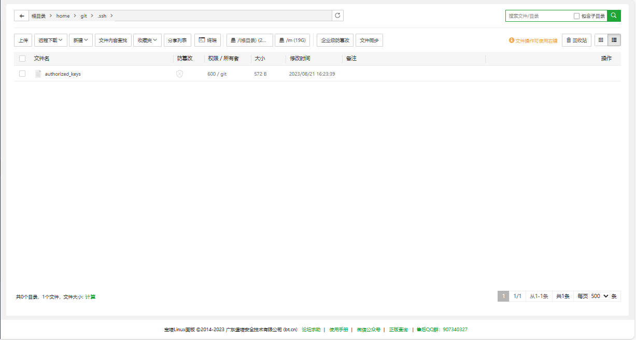Switch to grid view layout
This screenshot has width=636, height=340.
(x=600, y=40)
